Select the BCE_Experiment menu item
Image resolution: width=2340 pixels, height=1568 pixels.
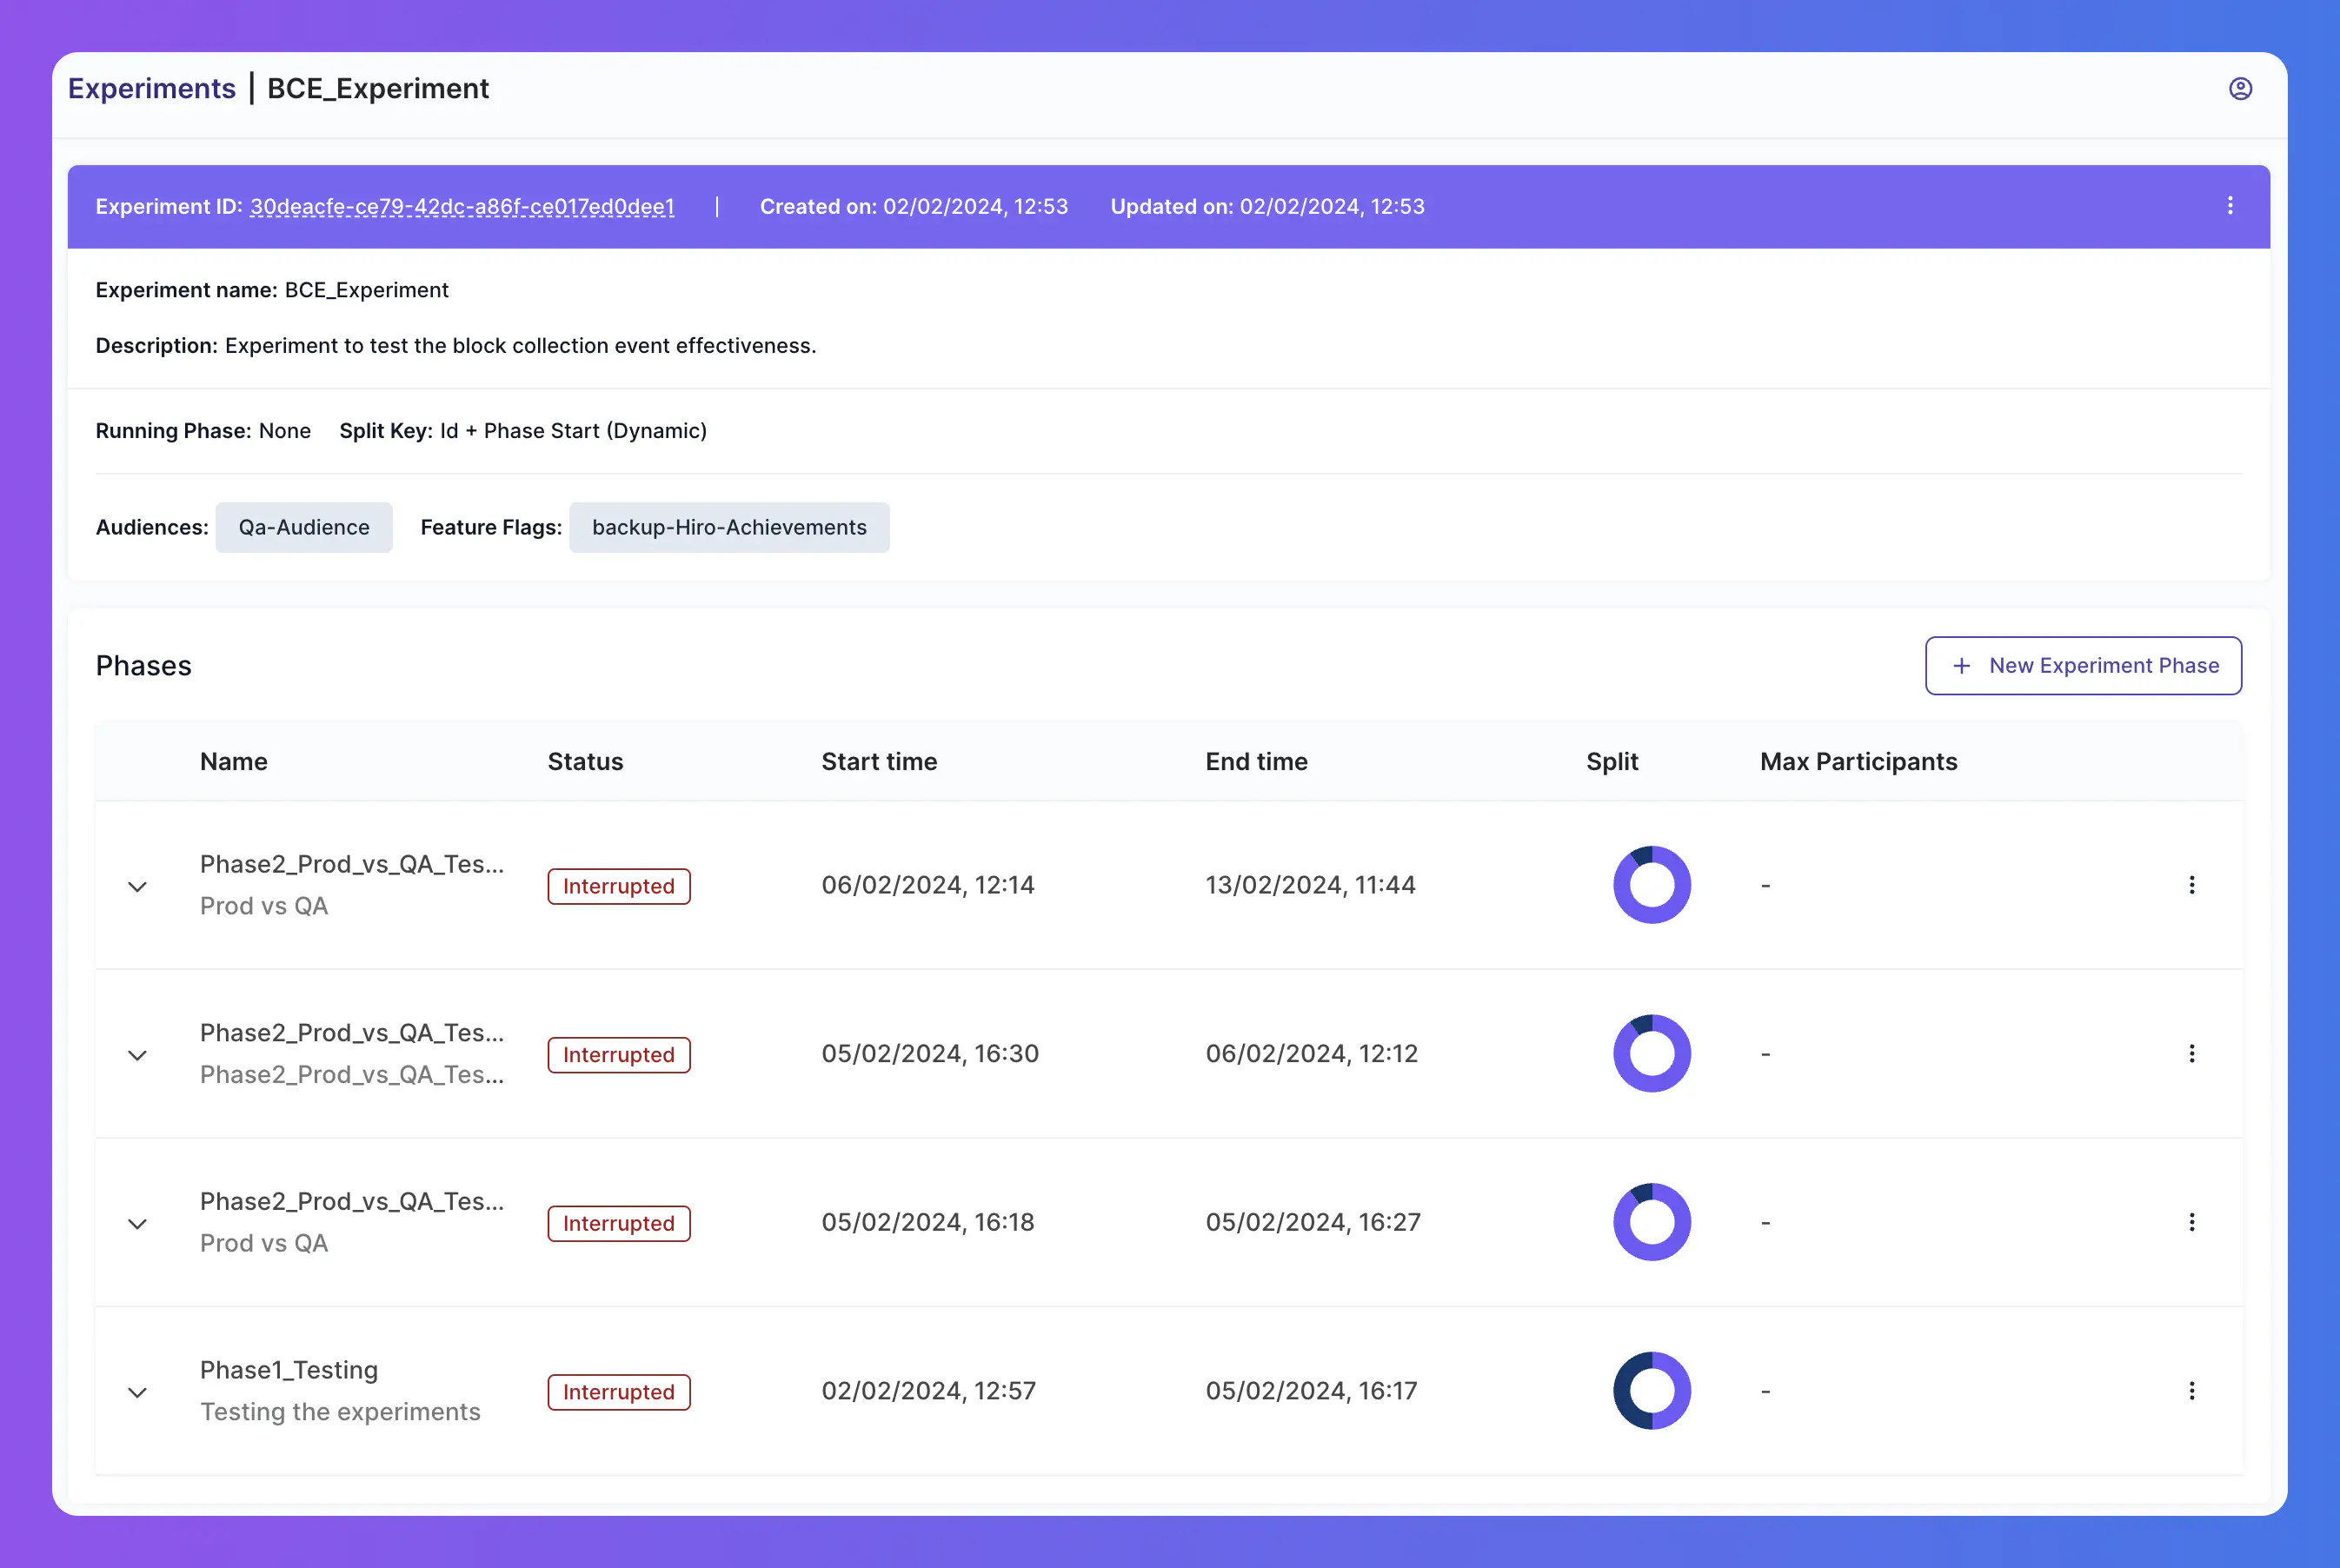tap(378, 88)
